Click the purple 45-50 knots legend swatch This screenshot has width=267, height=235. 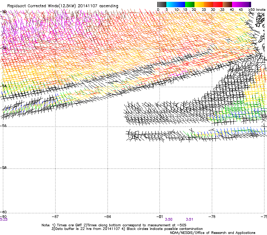246,4
